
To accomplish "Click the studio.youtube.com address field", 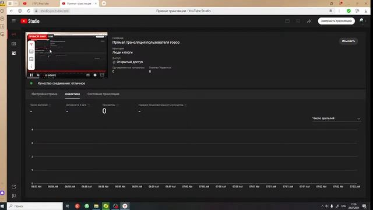I will coord(54,11).
